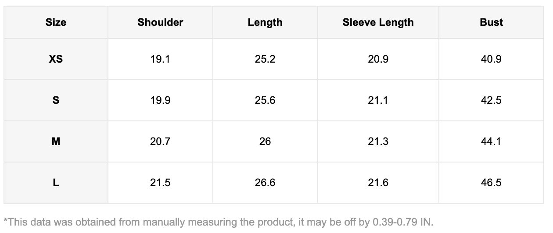This screenshot has width=553, height=233.
Task: Select the S sleeve length value 21.1
Action: pyautogui.click(x=378, y=100)
